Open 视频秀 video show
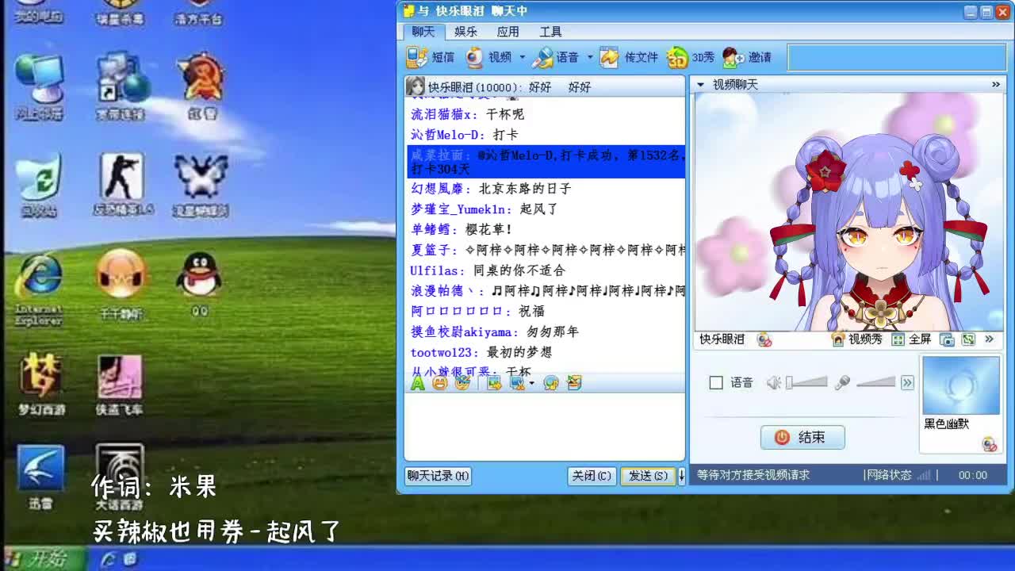1015x571 pixels. 856,339
